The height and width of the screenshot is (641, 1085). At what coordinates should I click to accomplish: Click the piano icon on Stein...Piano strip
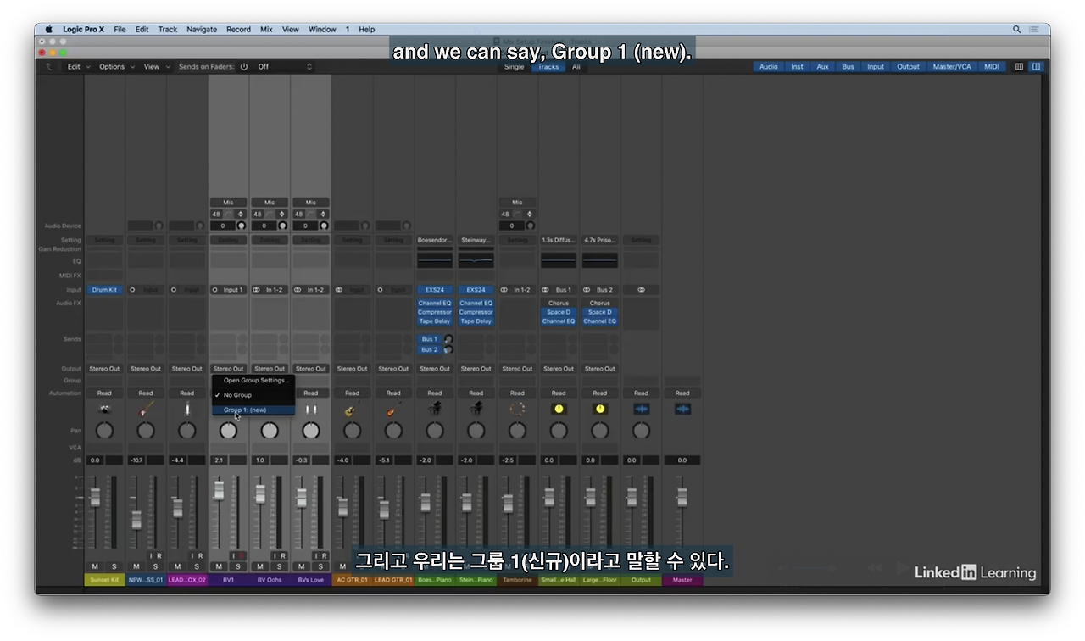click(476, 410)
